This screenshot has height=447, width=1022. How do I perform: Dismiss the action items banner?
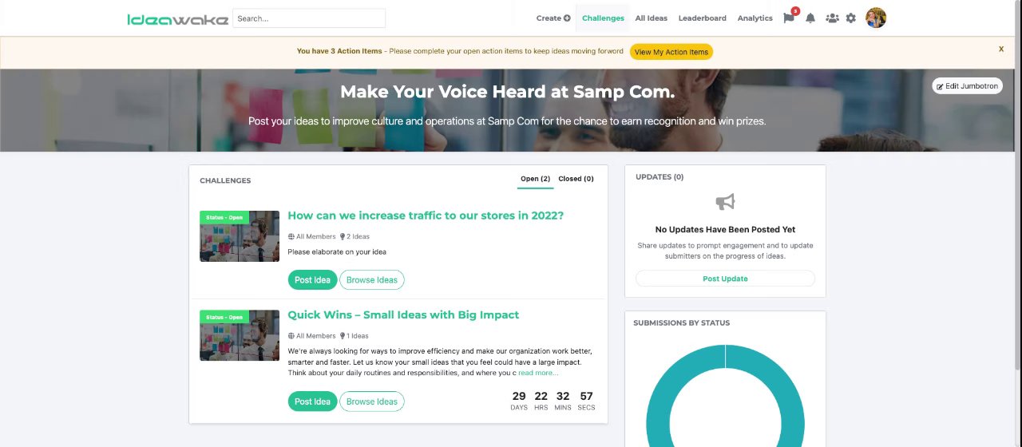pos(1001,49)
